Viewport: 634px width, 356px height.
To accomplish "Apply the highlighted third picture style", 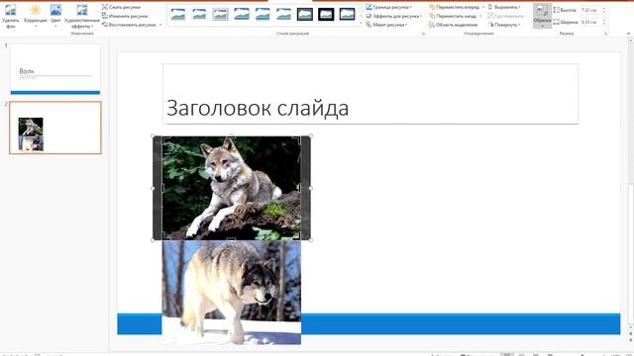I will click(x=220, y=15).
